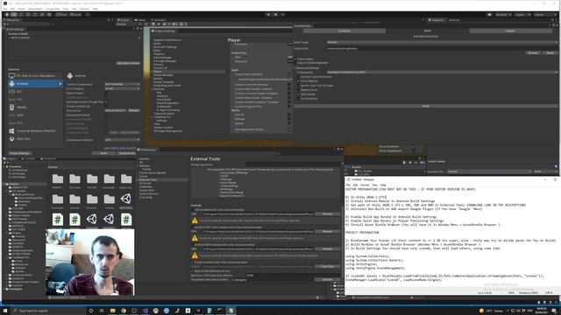Toggle Copy to StreamingAssets checkbox

point(295,63)
